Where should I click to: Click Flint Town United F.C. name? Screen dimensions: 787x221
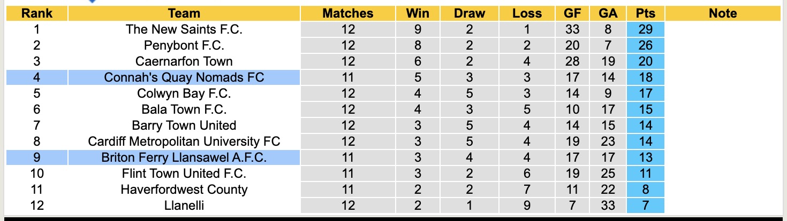pyautogui.click(x=184, y=173)
